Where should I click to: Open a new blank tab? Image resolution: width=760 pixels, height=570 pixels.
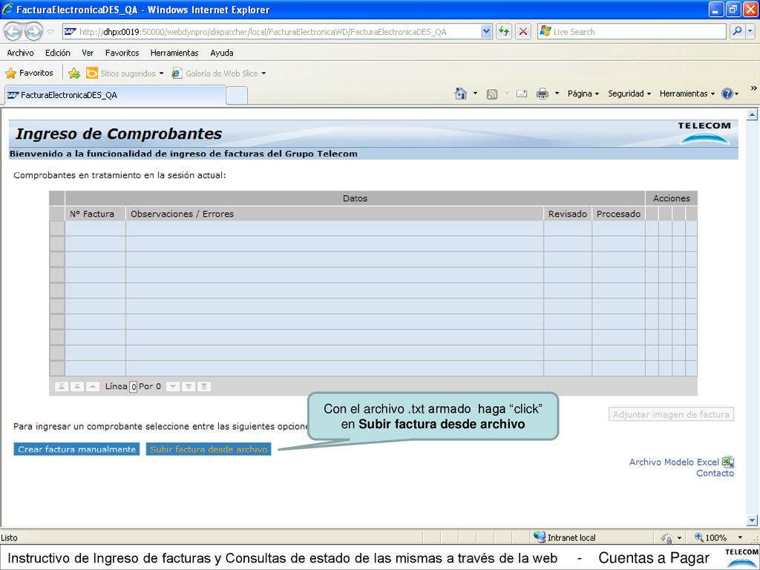(x=237, y=96)
